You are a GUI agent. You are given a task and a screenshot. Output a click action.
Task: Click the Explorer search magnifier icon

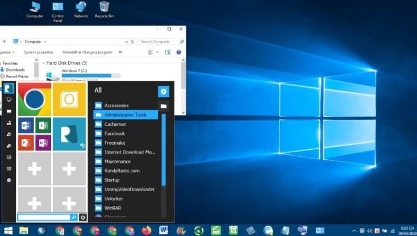click(181, 41)
